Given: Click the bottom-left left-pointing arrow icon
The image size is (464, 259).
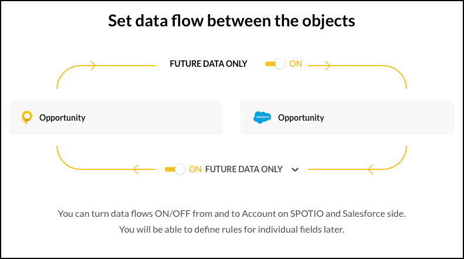Looking at the screenshot, I should (136, 169).
